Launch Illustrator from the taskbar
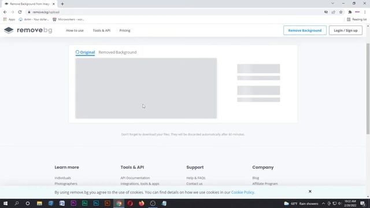The height and width of the screenshot is (208, 370). tap(108, 203)
